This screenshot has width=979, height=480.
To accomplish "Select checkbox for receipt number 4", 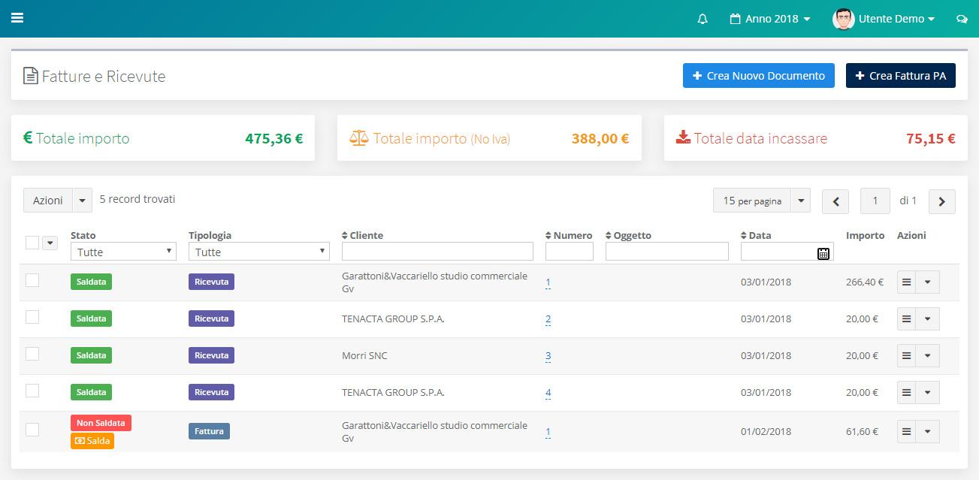I will pos(32,391).
